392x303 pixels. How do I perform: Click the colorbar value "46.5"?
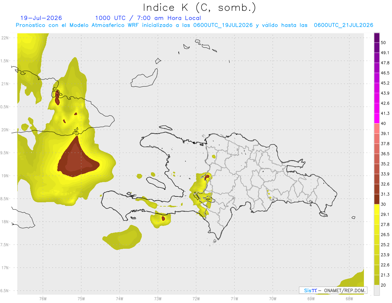click(x=385, y=73)
